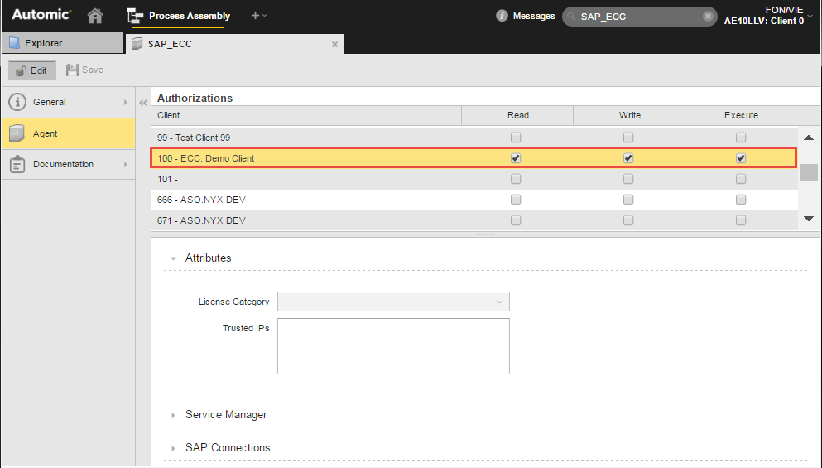Click the Read column header

[517, 115]
